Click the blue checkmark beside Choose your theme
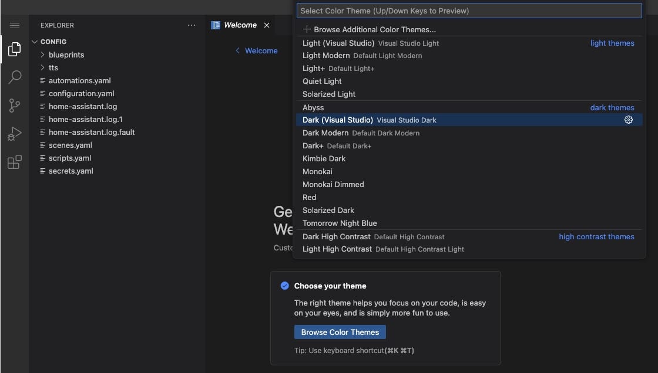The height and width of the screenshot is (373, 658). click(x=284, y=286)
